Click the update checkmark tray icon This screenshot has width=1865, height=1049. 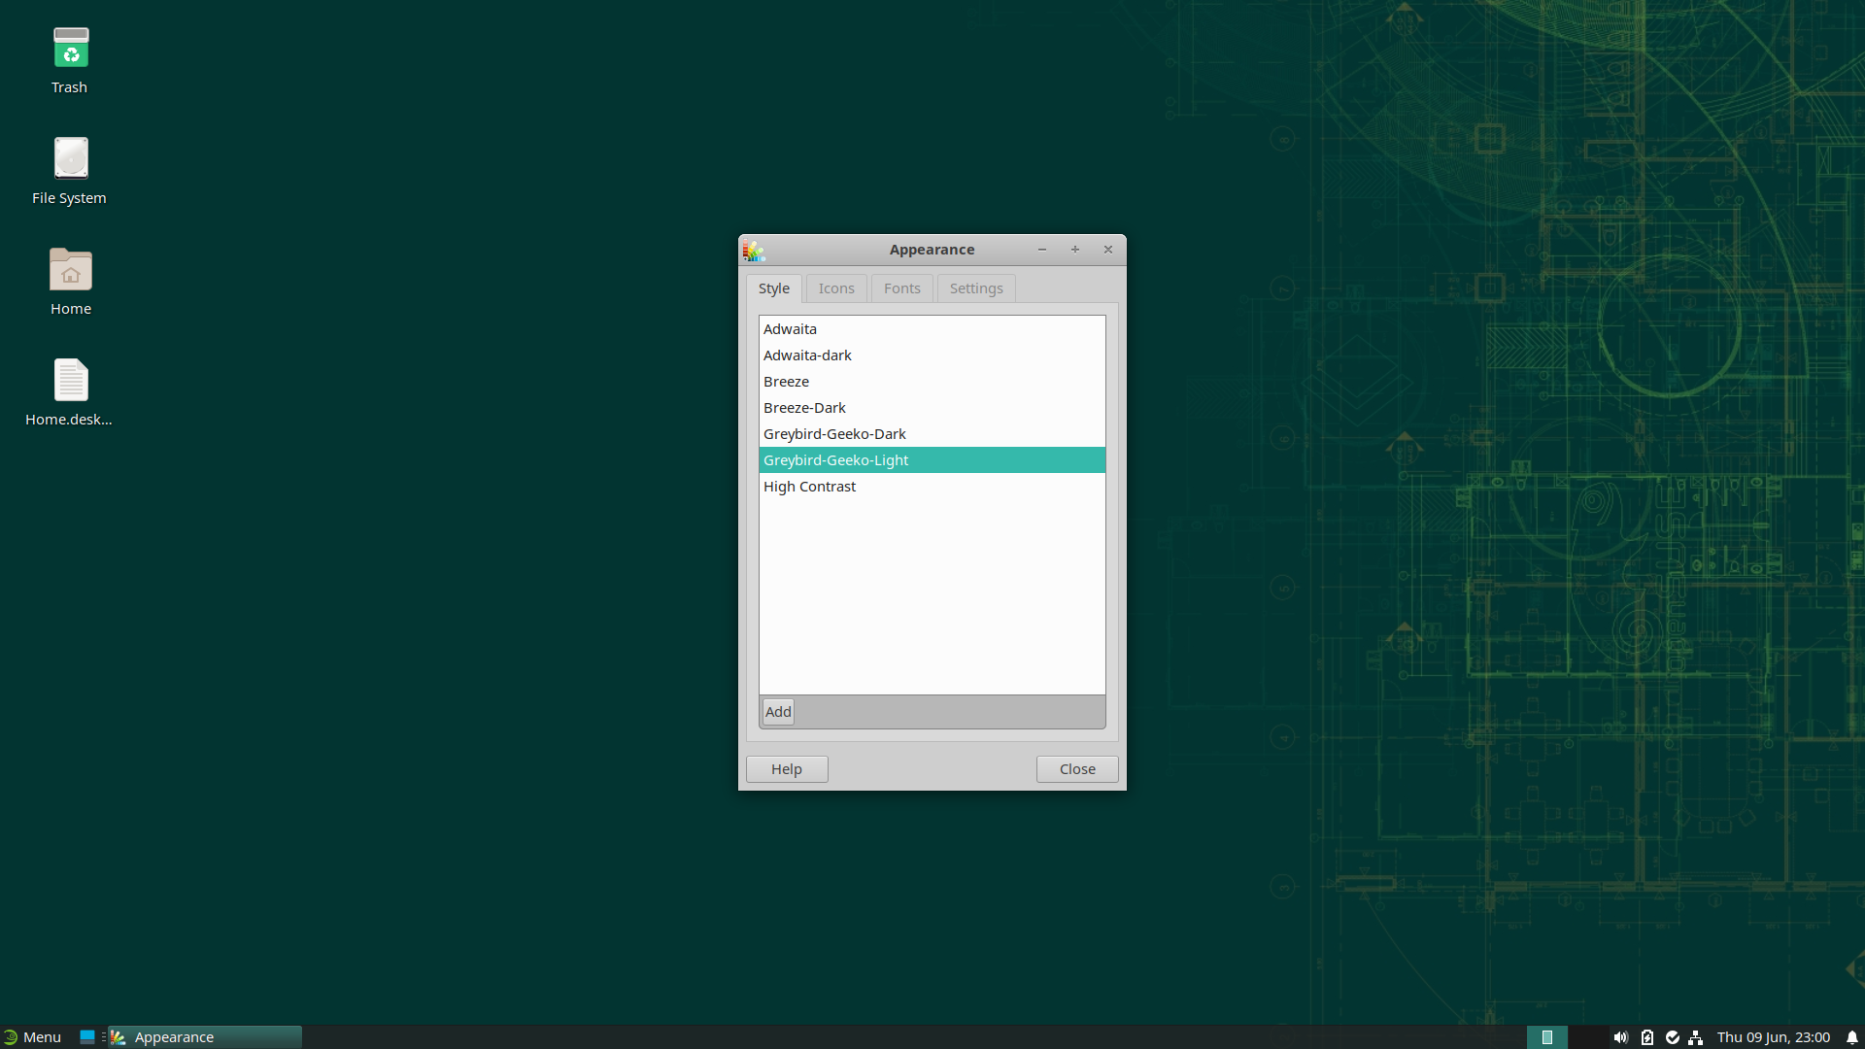[1672, 1037]
